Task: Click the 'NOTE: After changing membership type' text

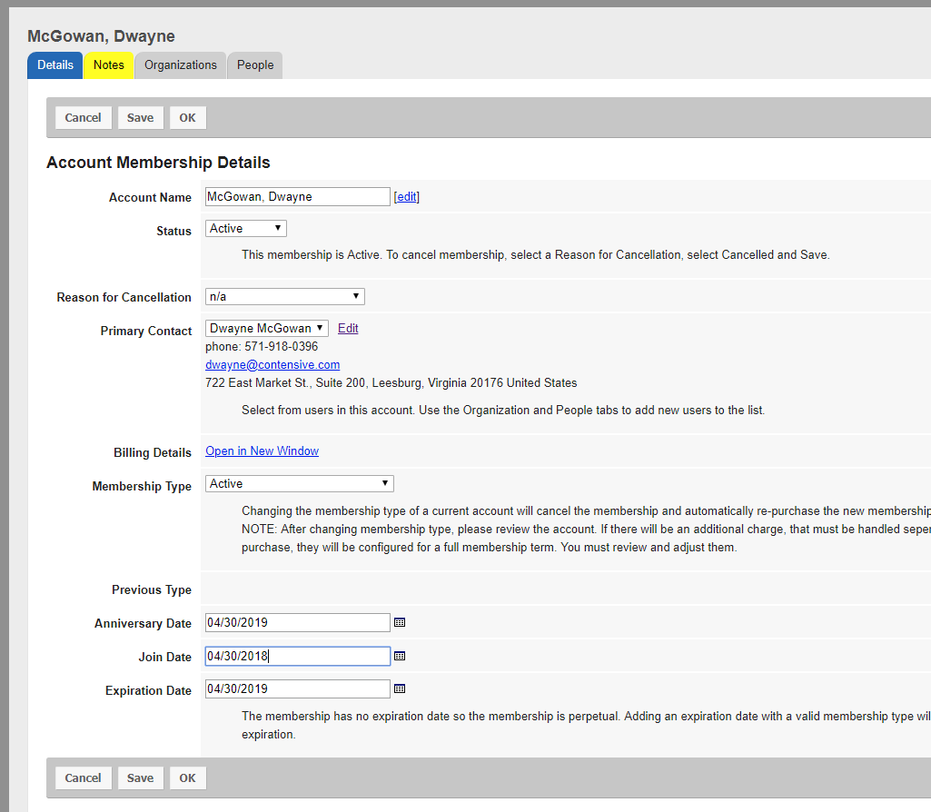Action: 586,530
